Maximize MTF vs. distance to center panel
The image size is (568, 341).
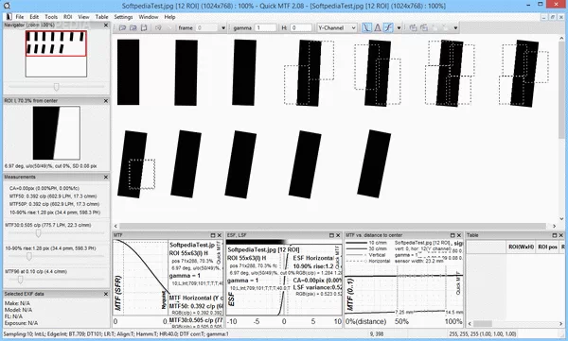click(x=453, y=235)
